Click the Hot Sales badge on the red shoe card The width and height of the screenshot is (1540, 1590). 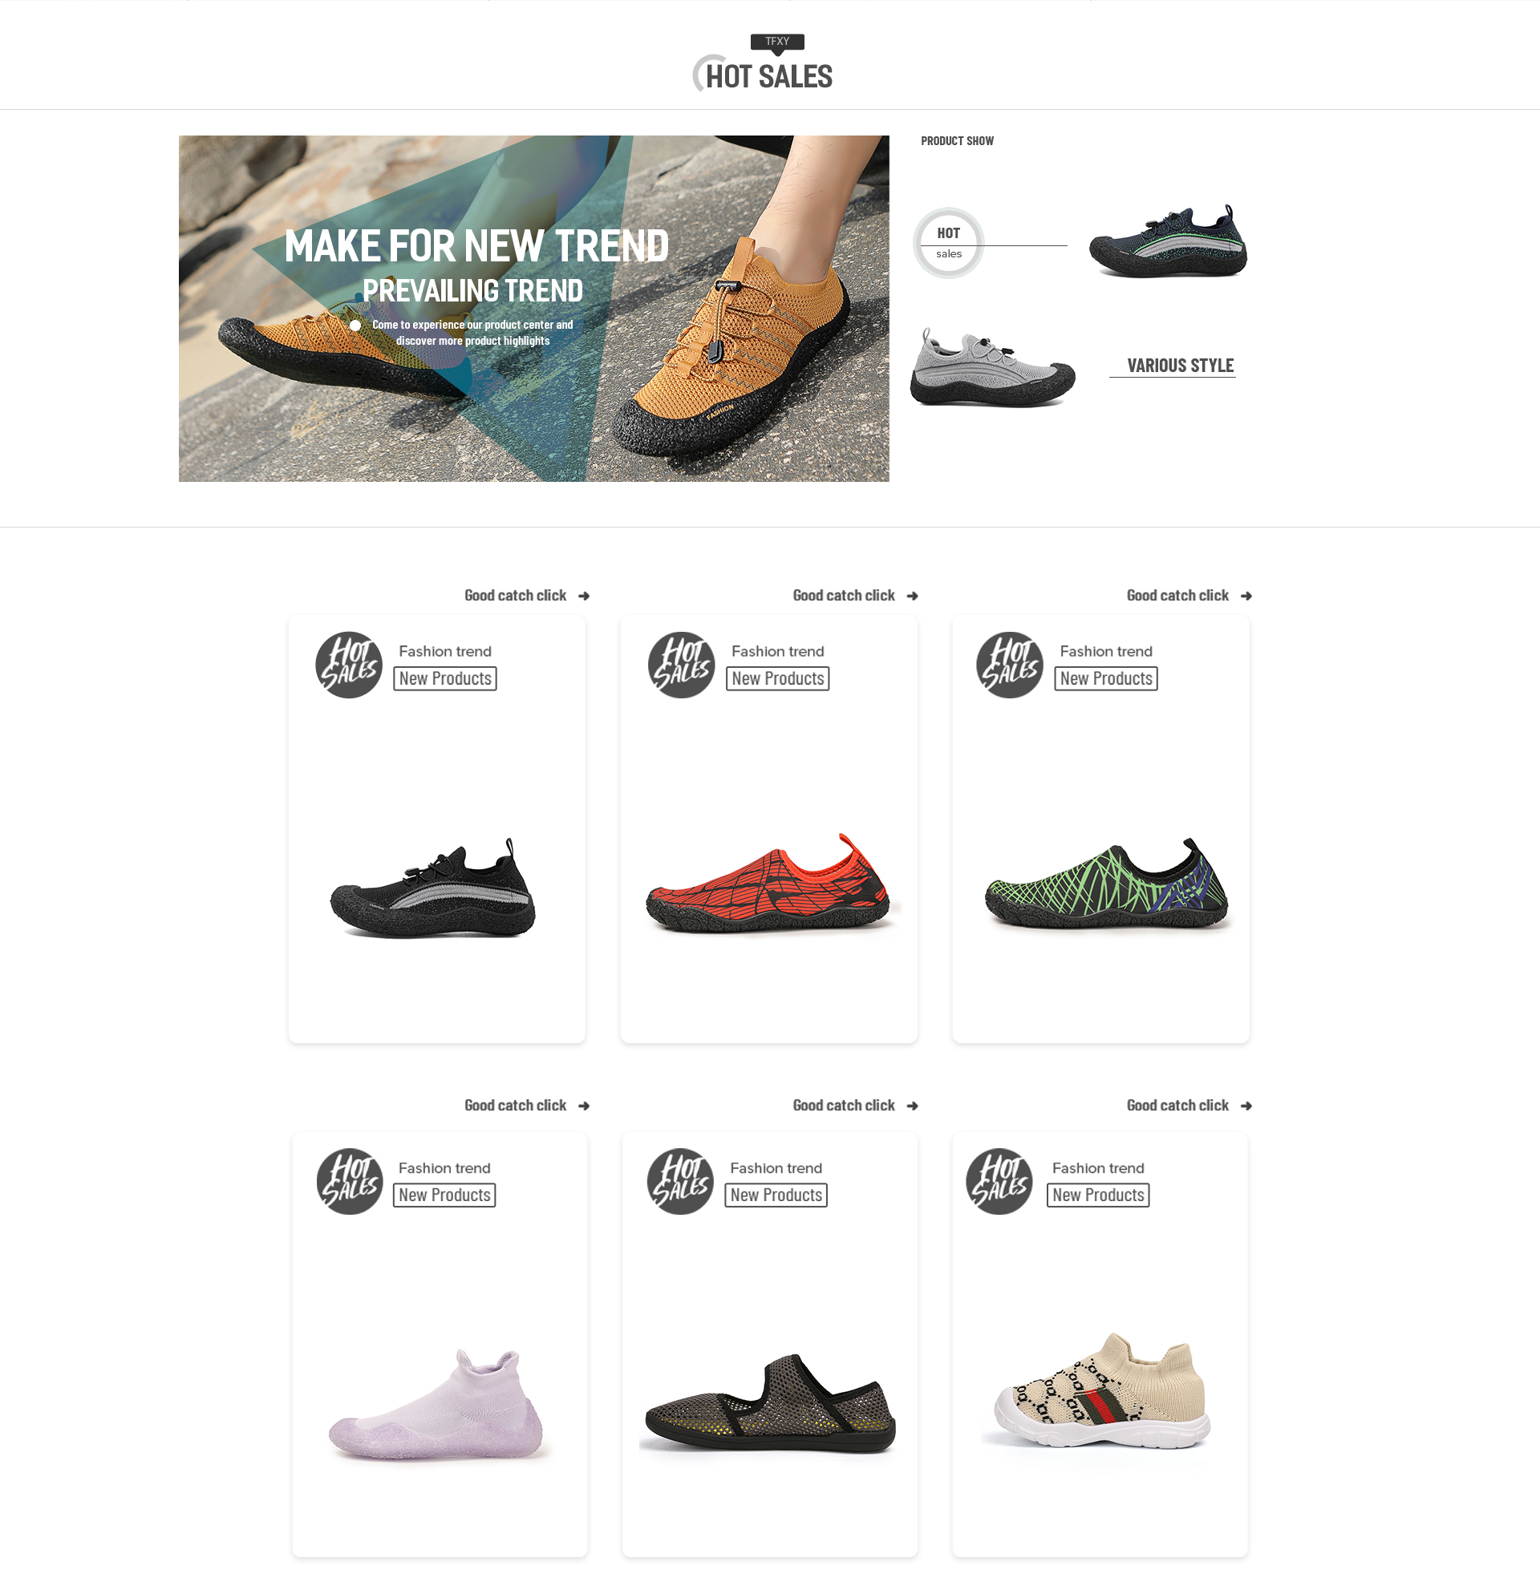point(681,665)
